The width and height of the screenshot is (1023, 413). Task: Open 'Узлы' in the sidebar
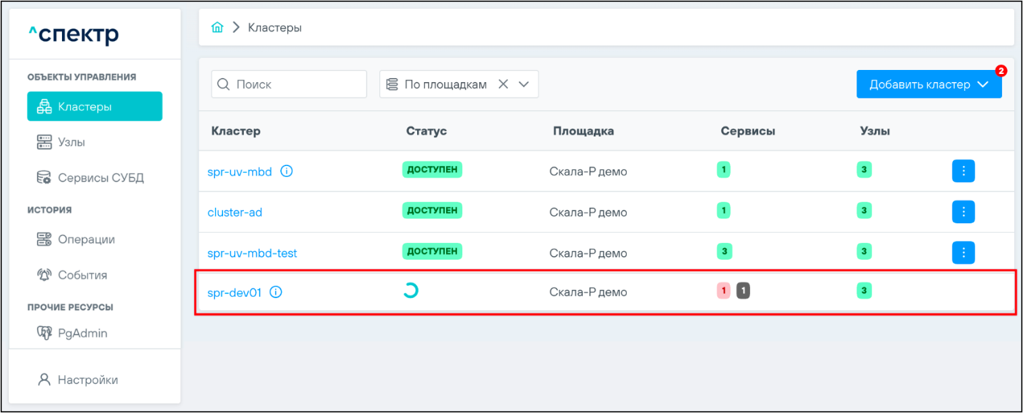coord(71,143)
